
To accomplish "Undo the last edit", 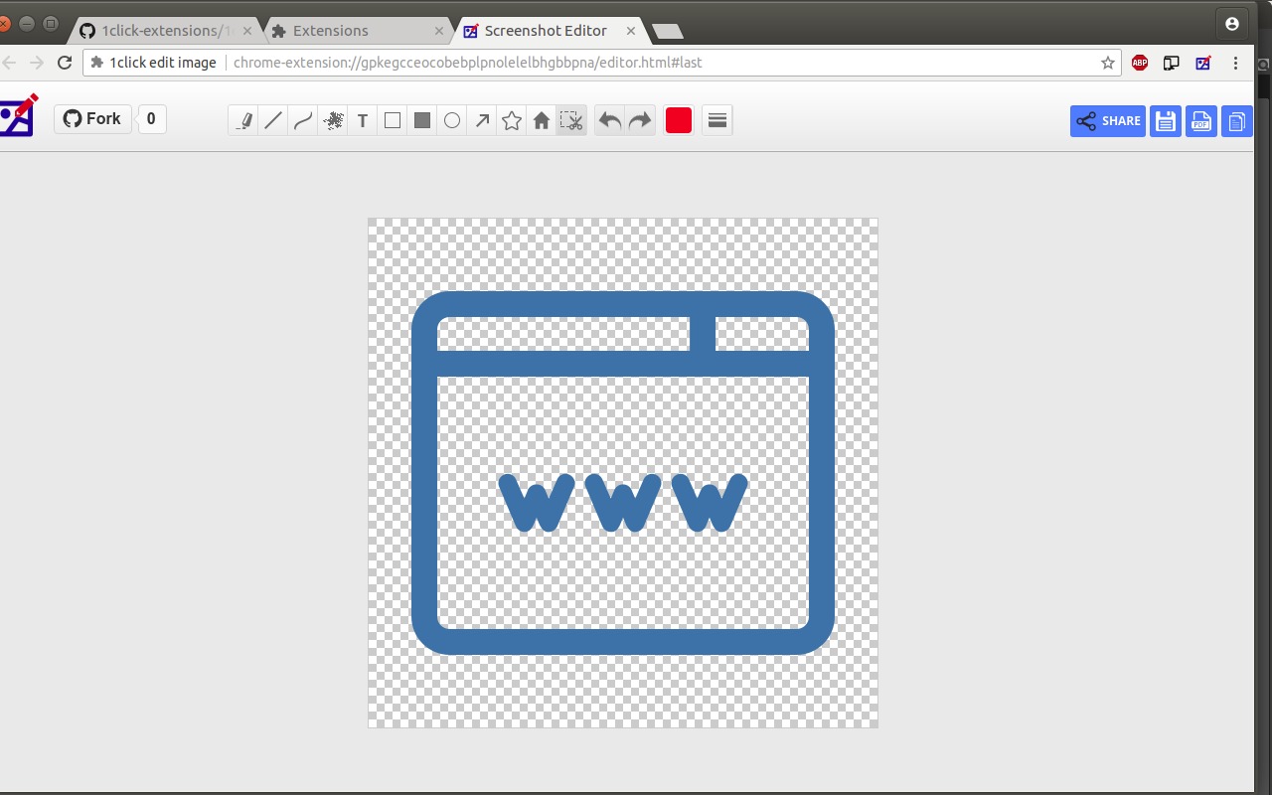I will pos(610,121).
